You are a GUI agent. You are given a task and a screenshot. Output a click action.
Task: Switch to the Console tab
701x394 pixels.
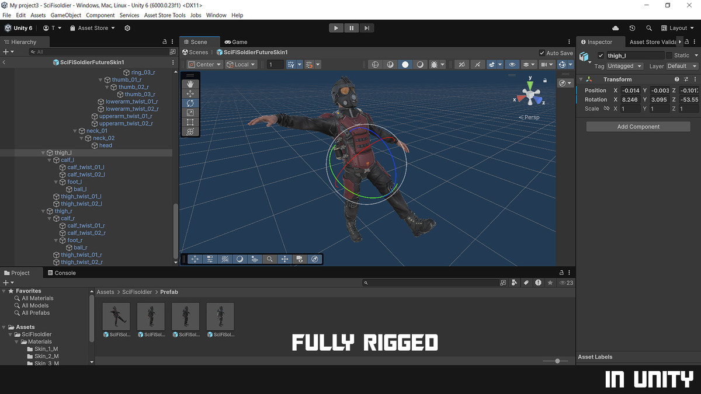[x=61, y=273]
